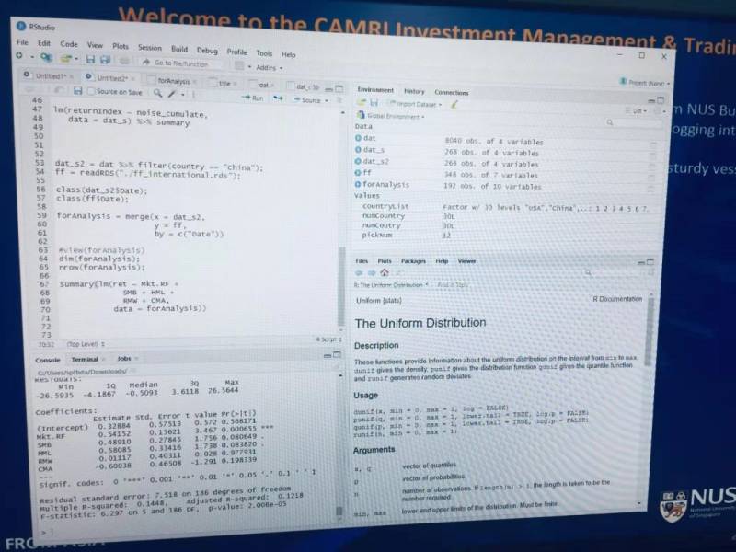Open the Addins dropdown
The width and height of the screenshot is (736, 552).
pos(268,67)
